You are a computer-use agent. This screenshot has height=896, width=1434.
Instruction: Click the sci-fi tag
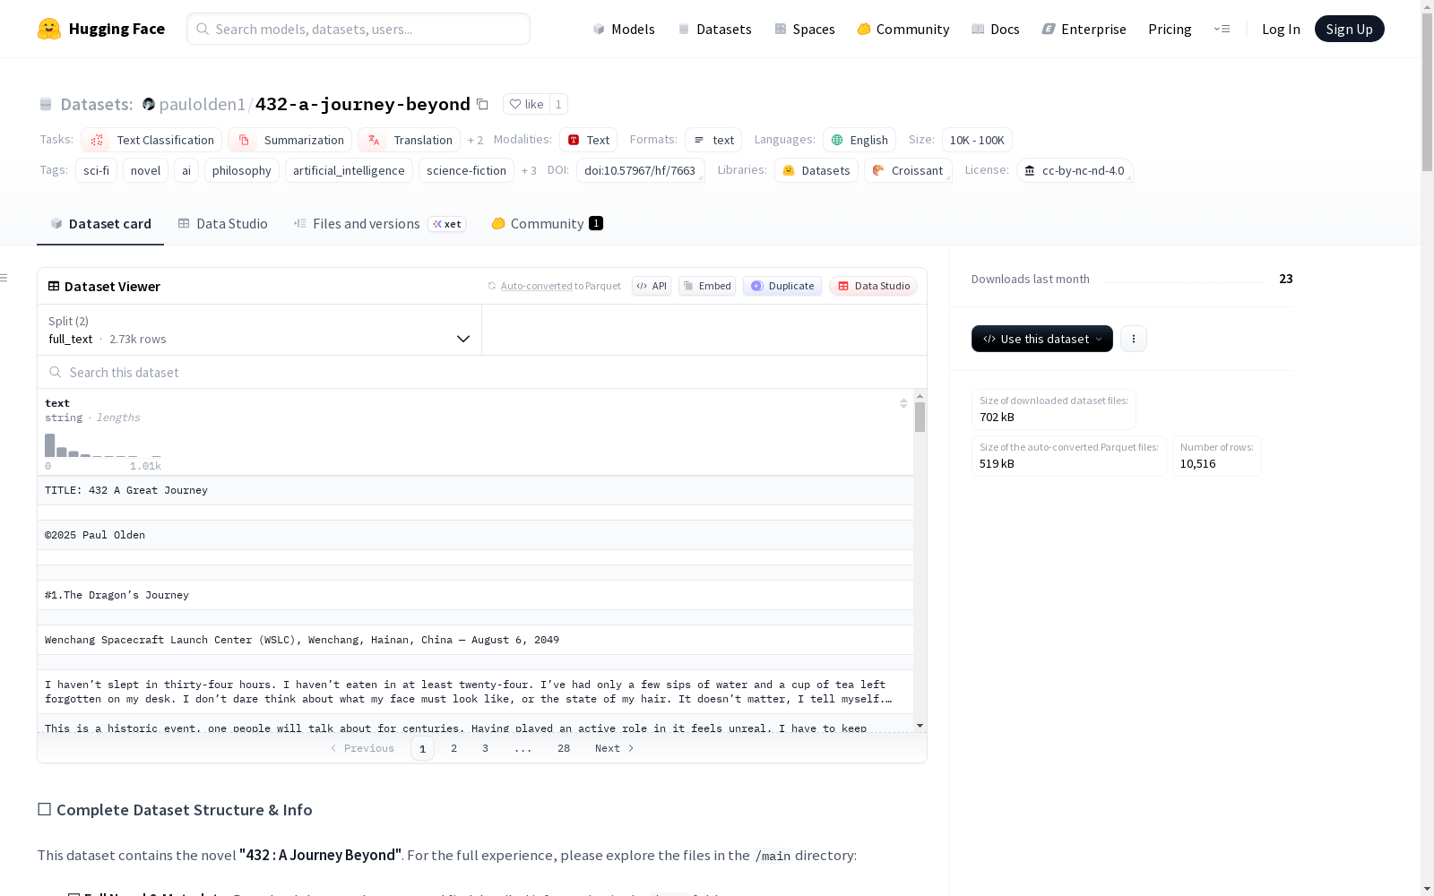[96, 170]
